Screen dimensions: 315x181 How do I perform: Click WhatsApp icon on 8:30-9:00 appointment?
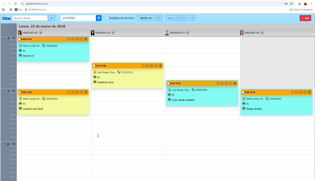152,66
